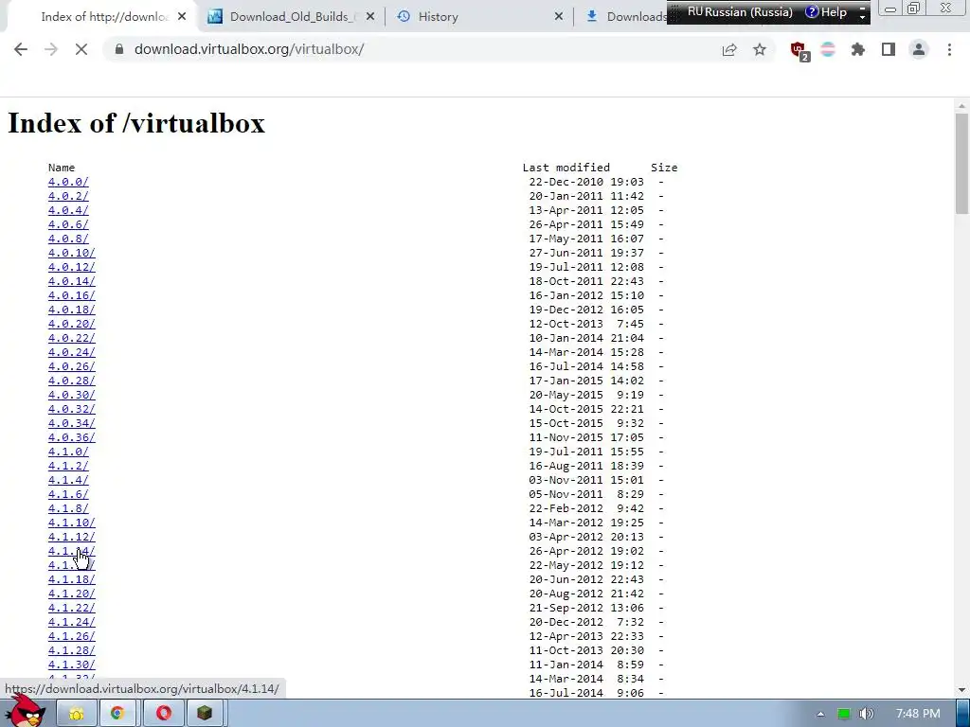Open Chrome's three-dot menu
Screen dimensions: 970x727
[949, 49]
